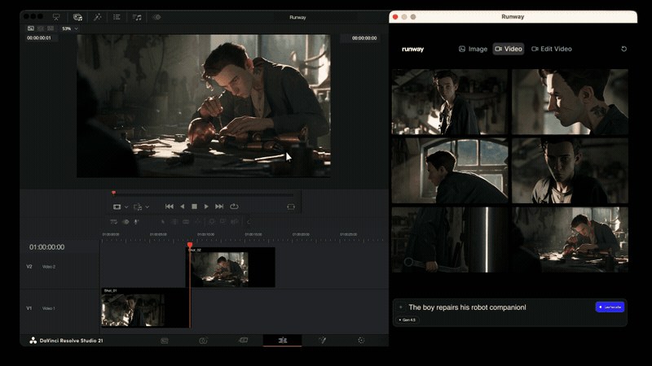Switch to the Color page icon

click(361, 340)
